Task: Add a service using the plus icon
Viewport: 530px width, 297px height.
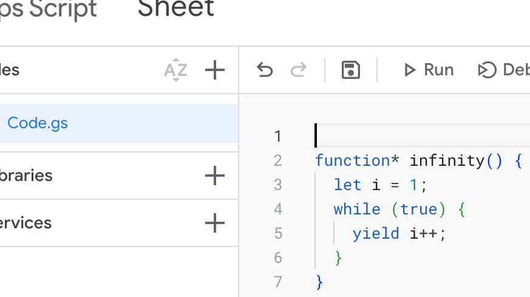Action: (214, 224)
